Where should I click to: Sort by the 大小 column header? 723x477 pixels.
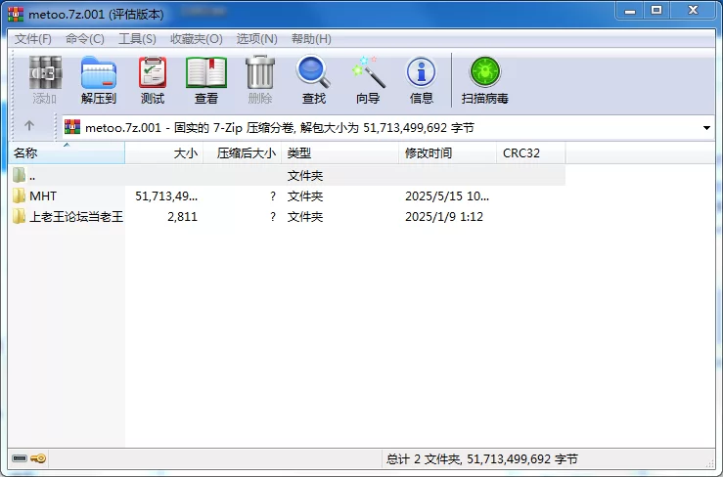tap(163, 153)
